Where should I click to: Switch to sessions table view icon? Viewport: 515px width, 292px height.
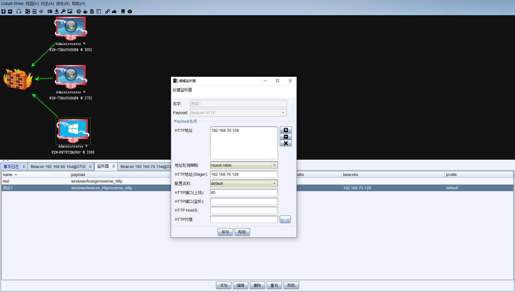tap(34, 11)
